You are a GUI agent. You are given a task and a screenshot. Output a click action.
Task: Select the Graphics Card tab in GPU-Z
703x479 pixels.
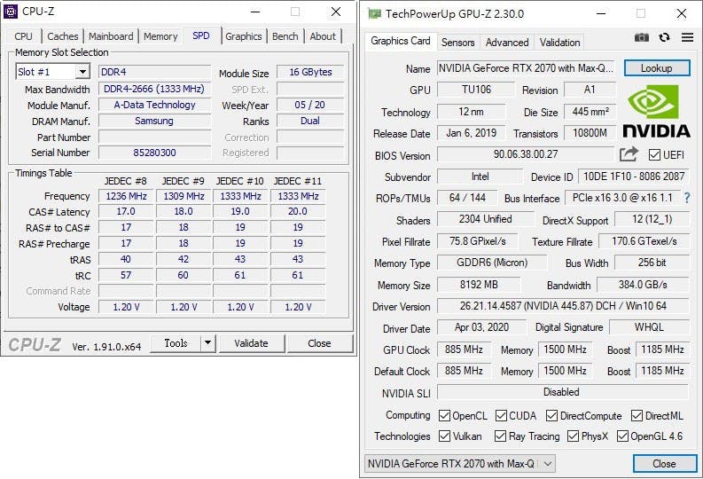click(401, 41)
